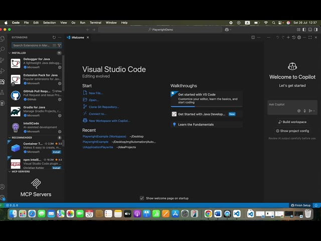Toggle voice chat microphone in Copilot
The width and height of the screenshot is (321, 241).
pyautogui.click(x=304, y=111)
